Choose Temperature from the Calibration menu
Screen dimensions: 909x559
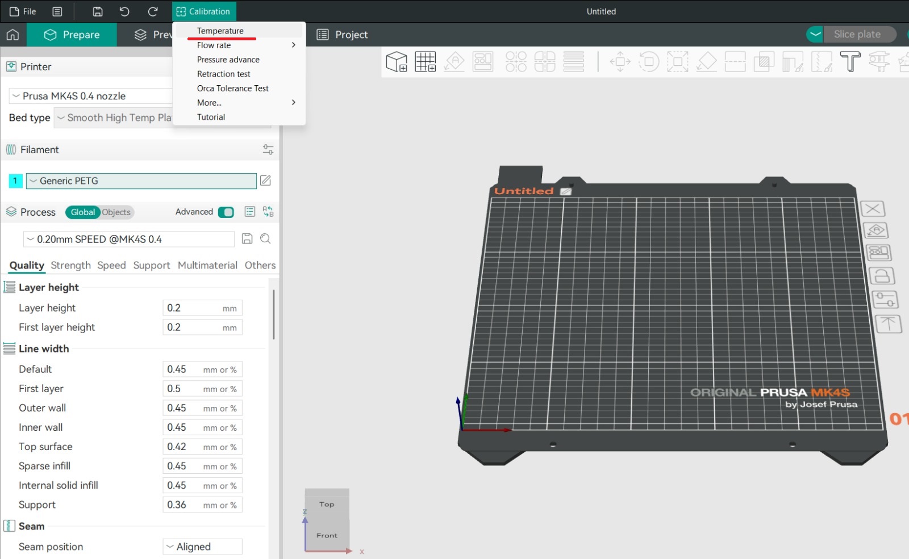point(220,31)
